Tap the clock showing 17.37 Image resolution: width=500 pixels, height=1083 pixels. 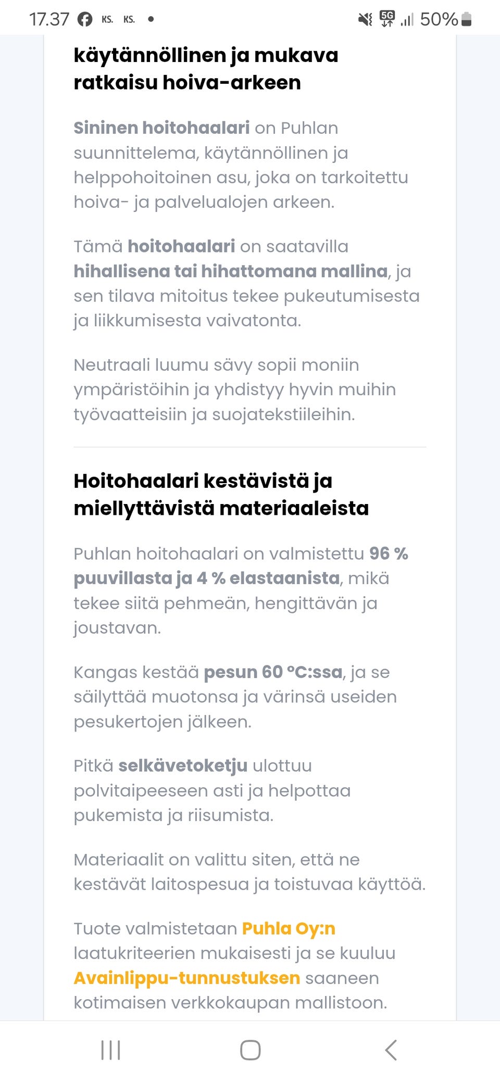(x=49, y=19)
